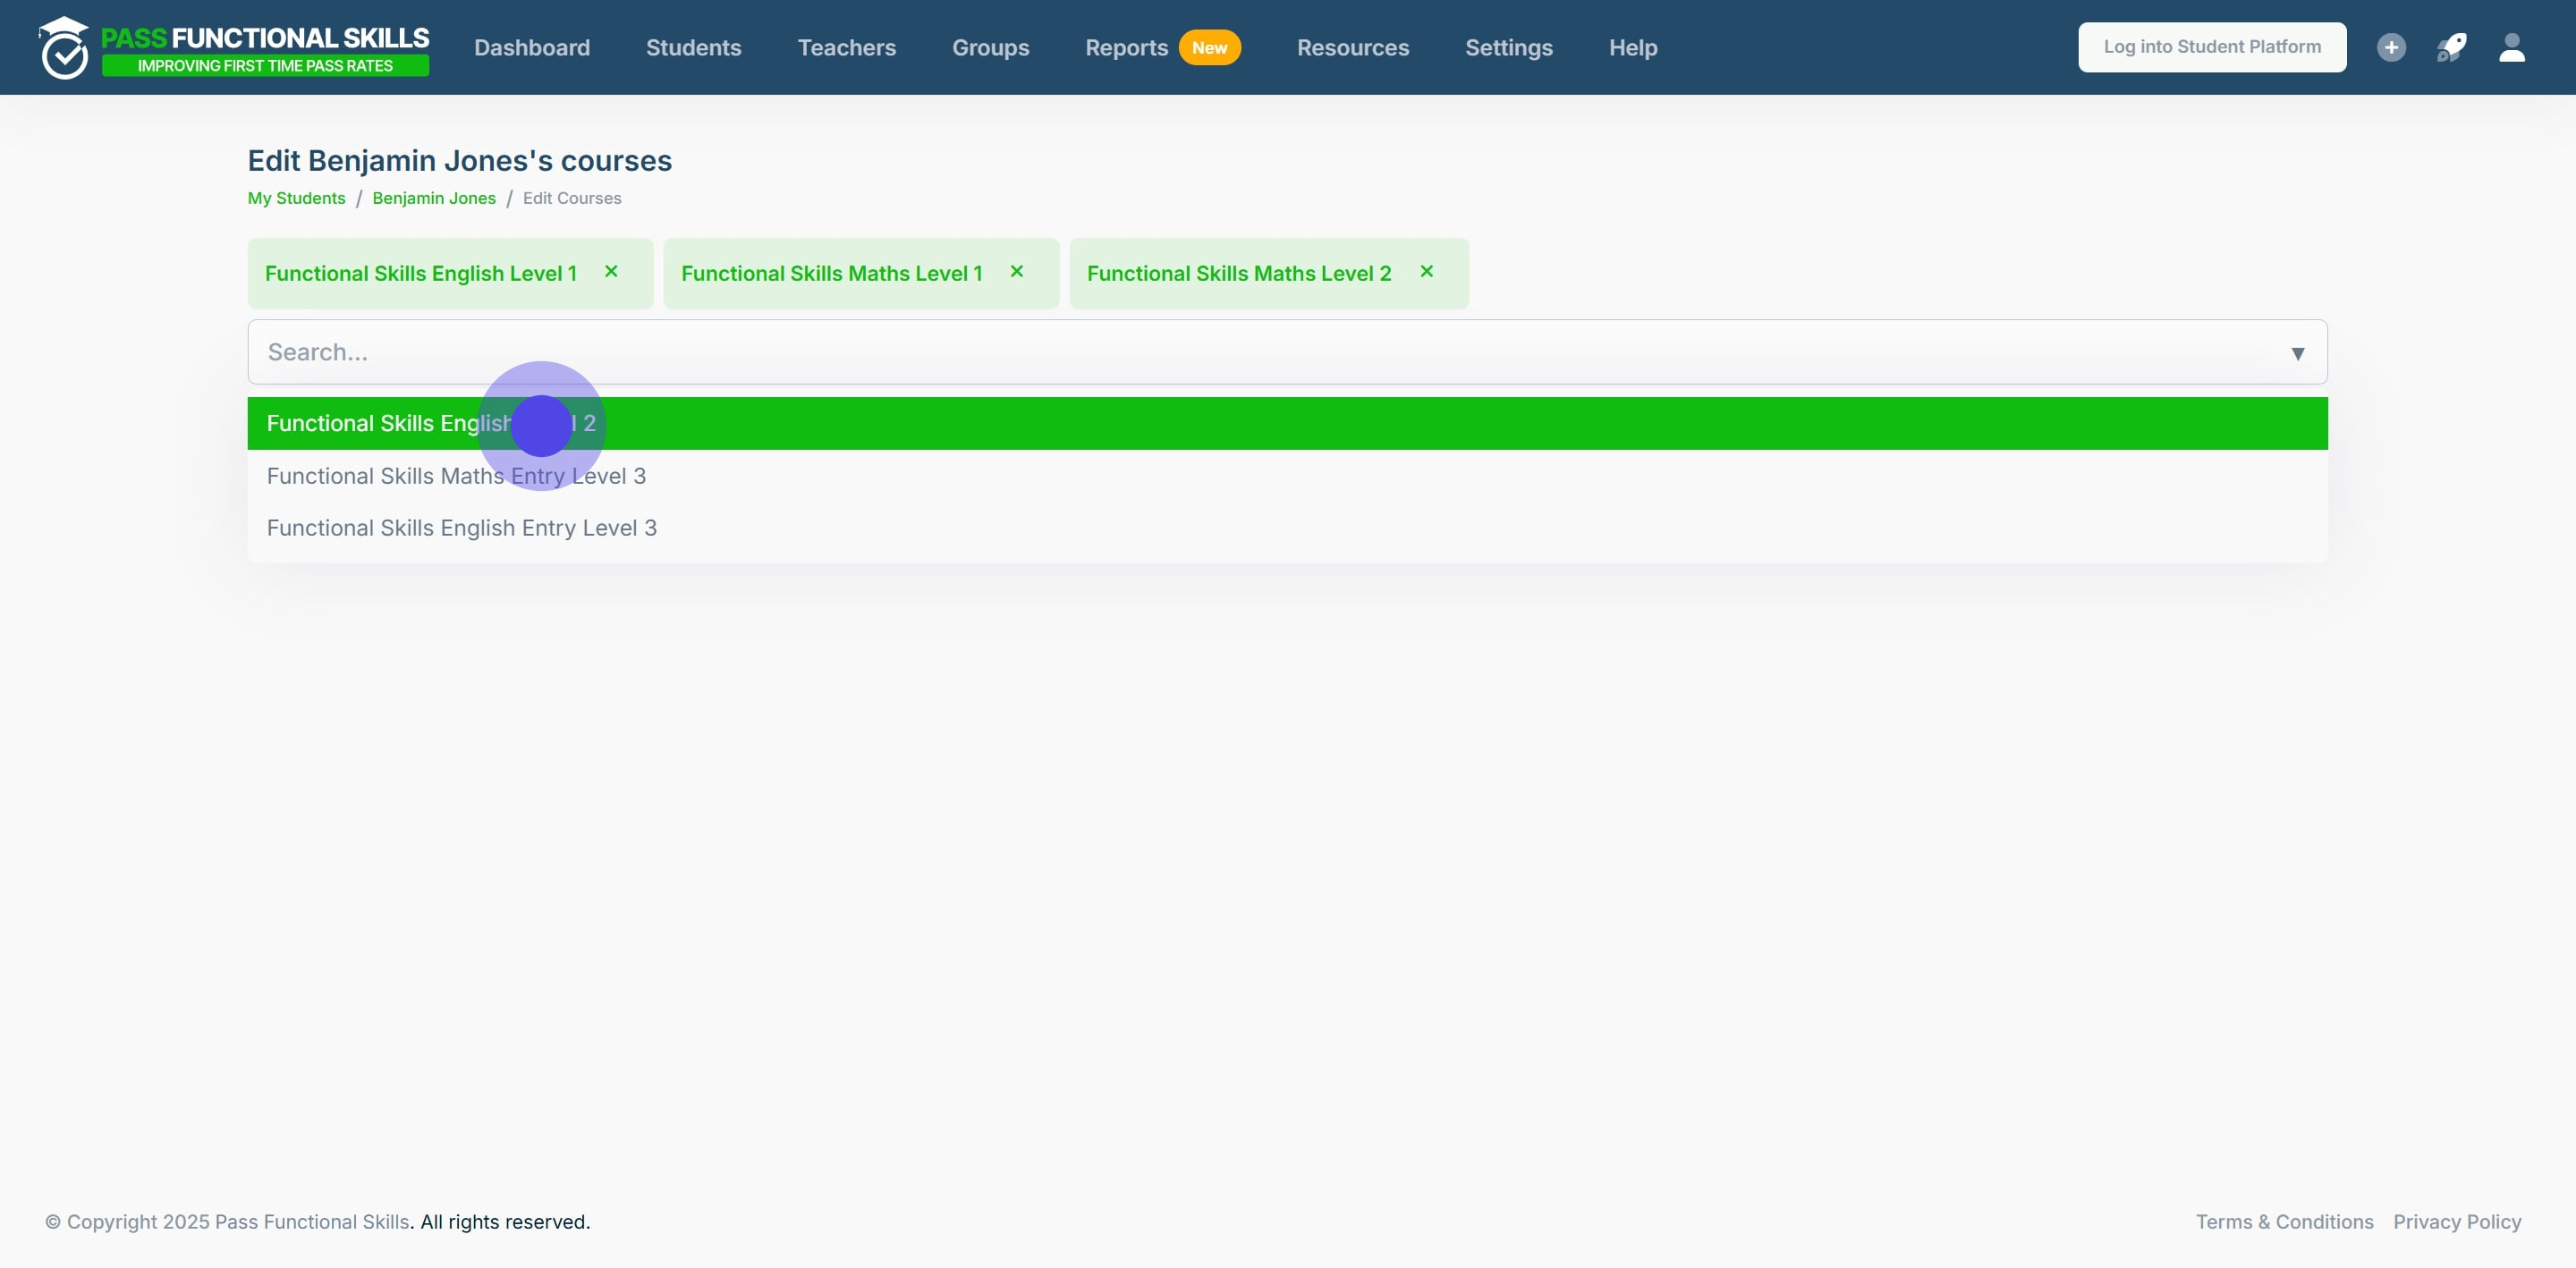Screen dimensions: 2576x1268
Task: Open Benjamin Jones breadcrumb link
Action: click(434, 198)
